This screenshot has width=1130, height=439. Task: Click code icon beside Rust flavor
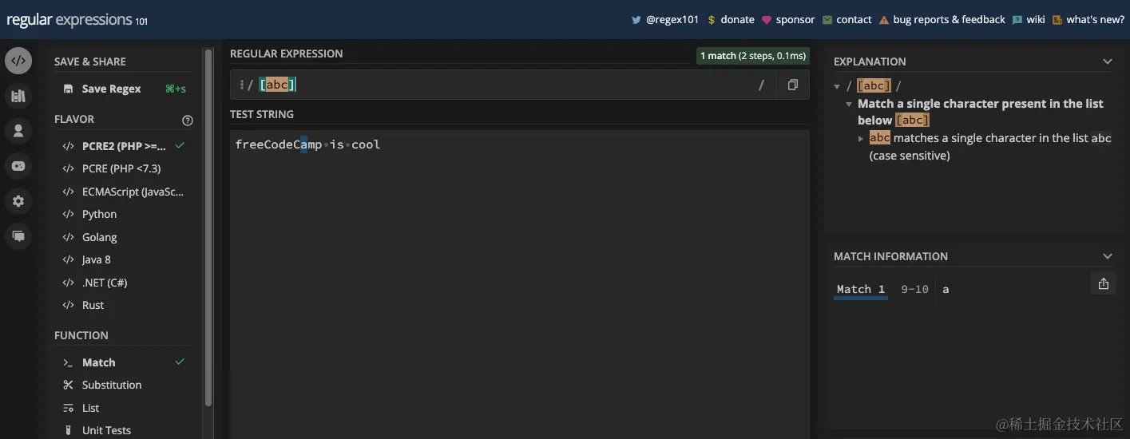(68, 305)
